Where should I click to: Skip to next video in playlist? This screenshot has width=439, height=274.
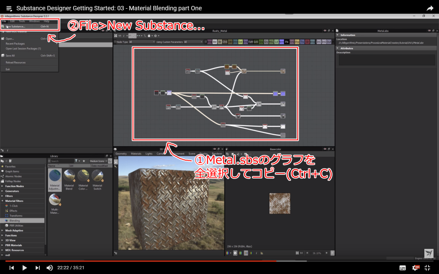(37, 268)
